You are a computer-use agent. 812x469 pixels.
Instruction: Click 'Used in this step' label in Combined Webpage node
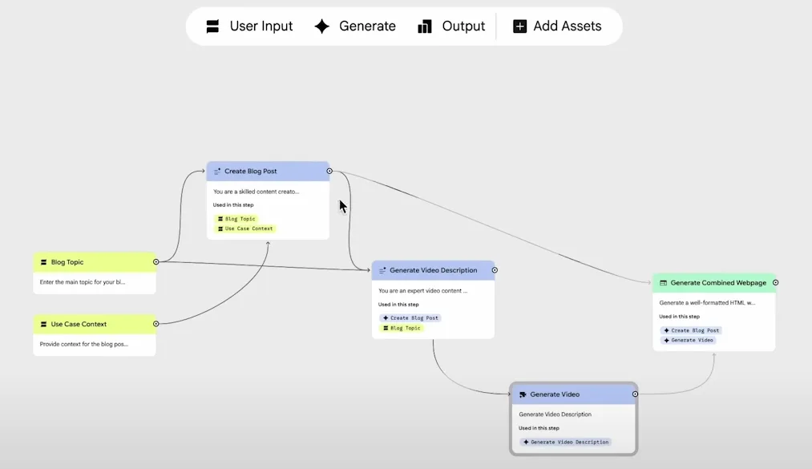[x=679, y=317]
